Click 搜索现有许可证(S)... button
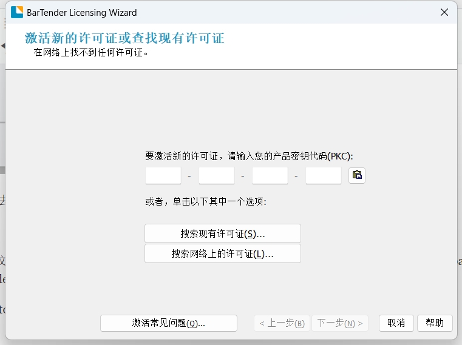The height and width of the screenshot is (345, 462). tap(223, 233)
